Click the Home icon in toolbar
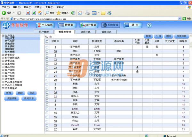The width and height of the screenshot is (192, 137). click(40, 13)
